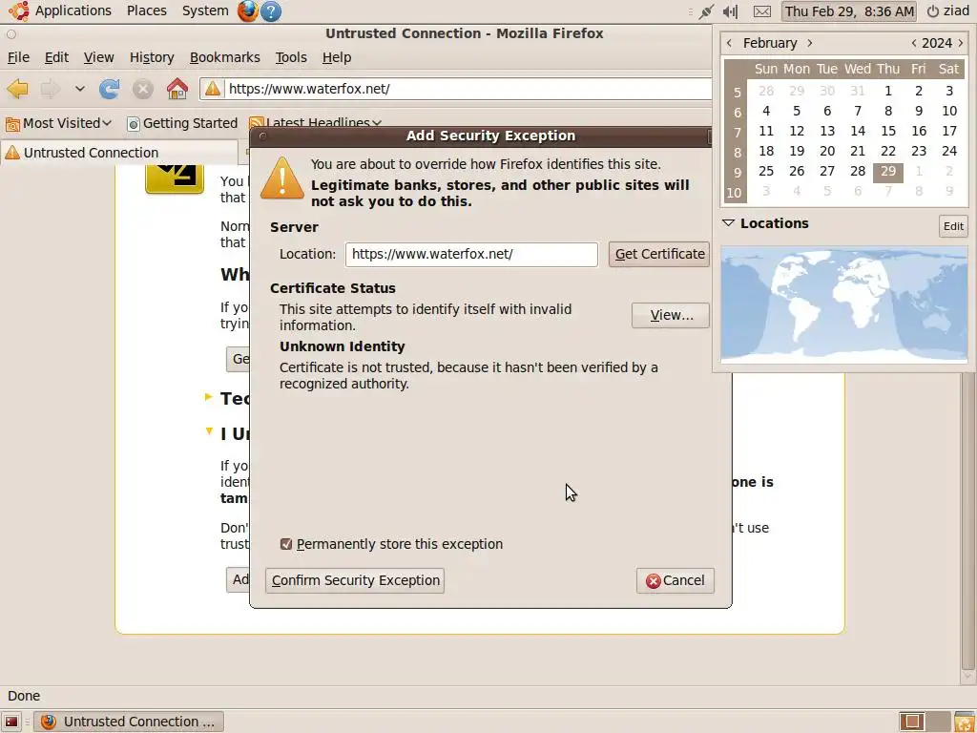977x733 pixels.
Task: Open the File menu
Action: [18, 57]
